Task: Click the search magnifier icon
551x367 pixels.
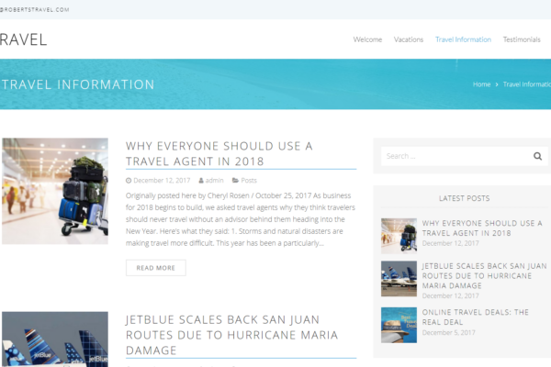Action: [537, 156]
